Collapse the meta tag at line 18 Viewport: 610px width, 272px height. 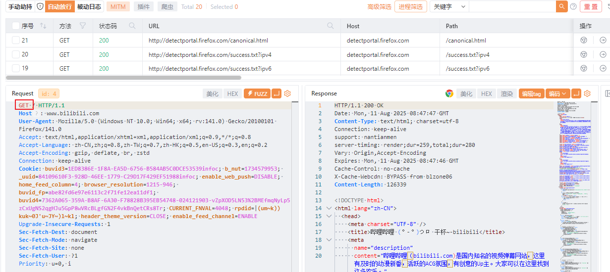(329, 240)
